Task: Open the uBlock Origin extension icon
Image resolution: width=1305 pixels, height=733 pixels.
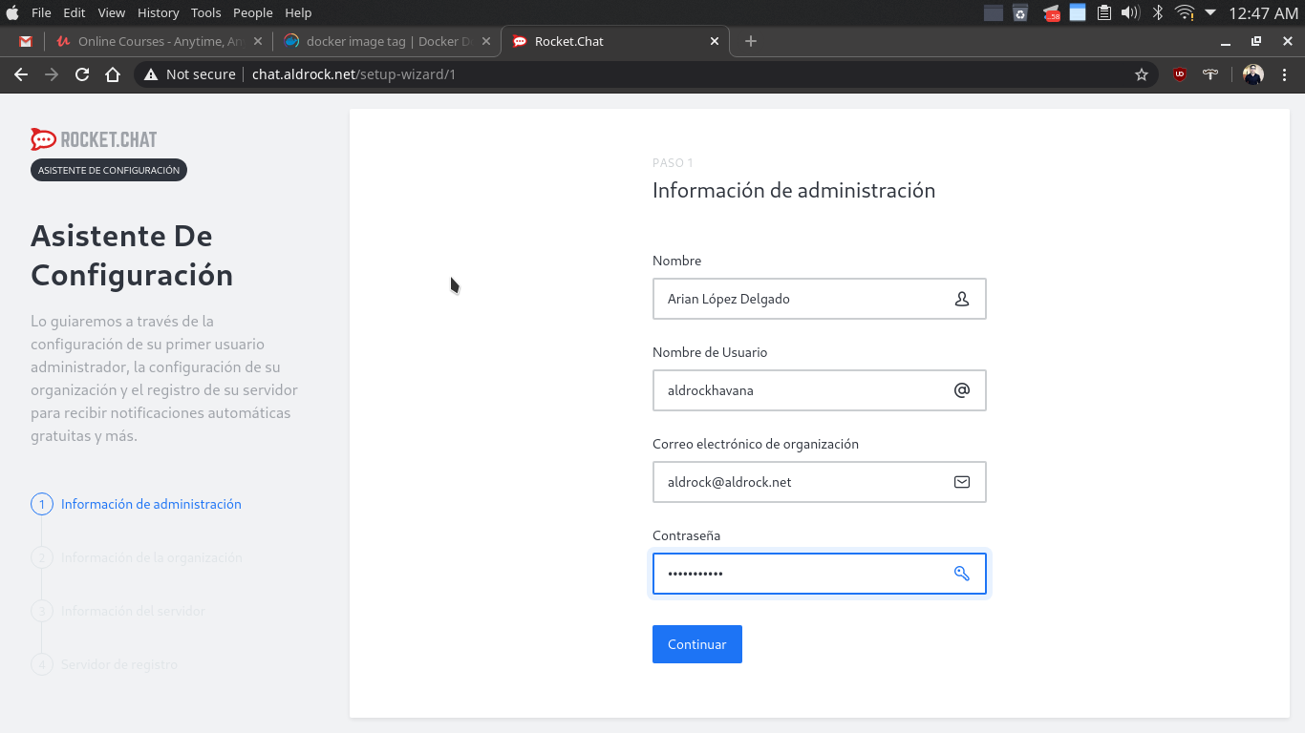Action: [x=1180, y=74]
